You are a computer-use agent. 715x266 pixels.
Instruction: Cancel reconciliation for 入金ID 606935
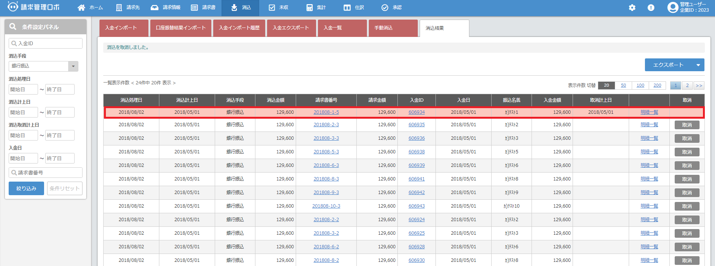687,125
